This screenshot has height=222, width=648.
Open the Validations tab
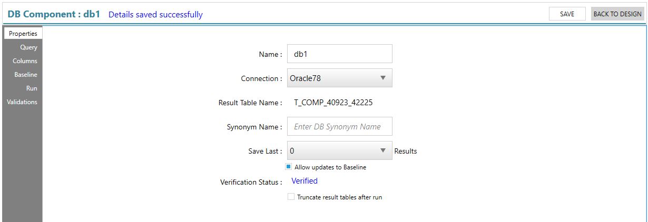pos(23,102)
